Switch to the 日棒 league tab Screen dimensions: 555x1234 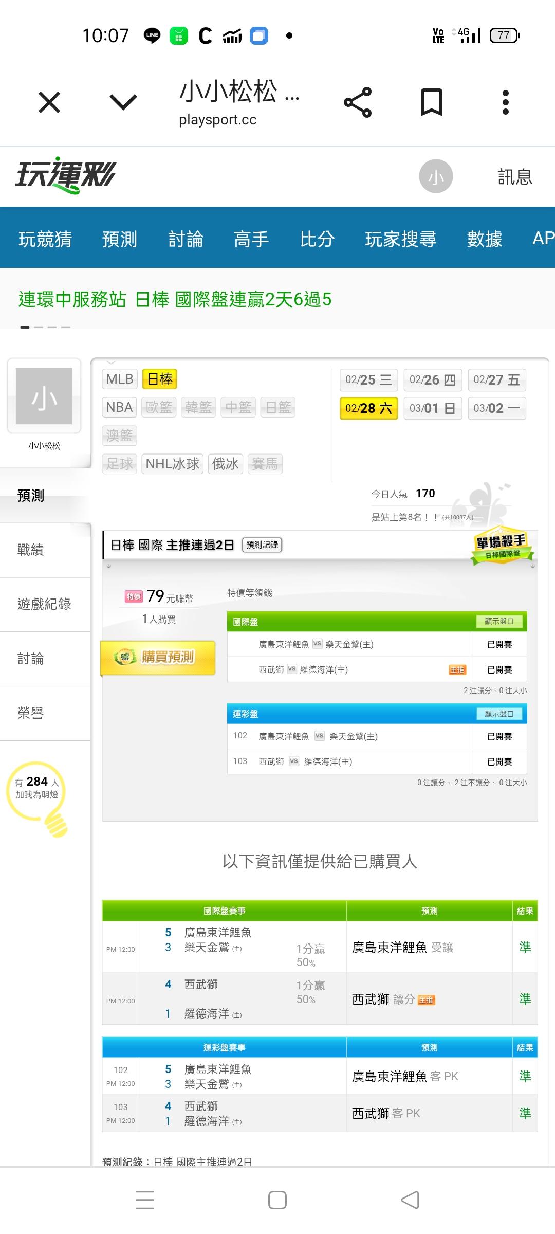pyautogui.click(x=160, y=379)
